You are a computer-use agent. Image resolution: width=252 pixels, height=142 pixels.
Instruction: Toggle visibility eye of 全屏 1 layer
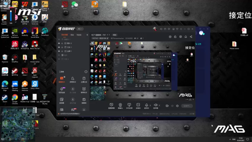59,51
